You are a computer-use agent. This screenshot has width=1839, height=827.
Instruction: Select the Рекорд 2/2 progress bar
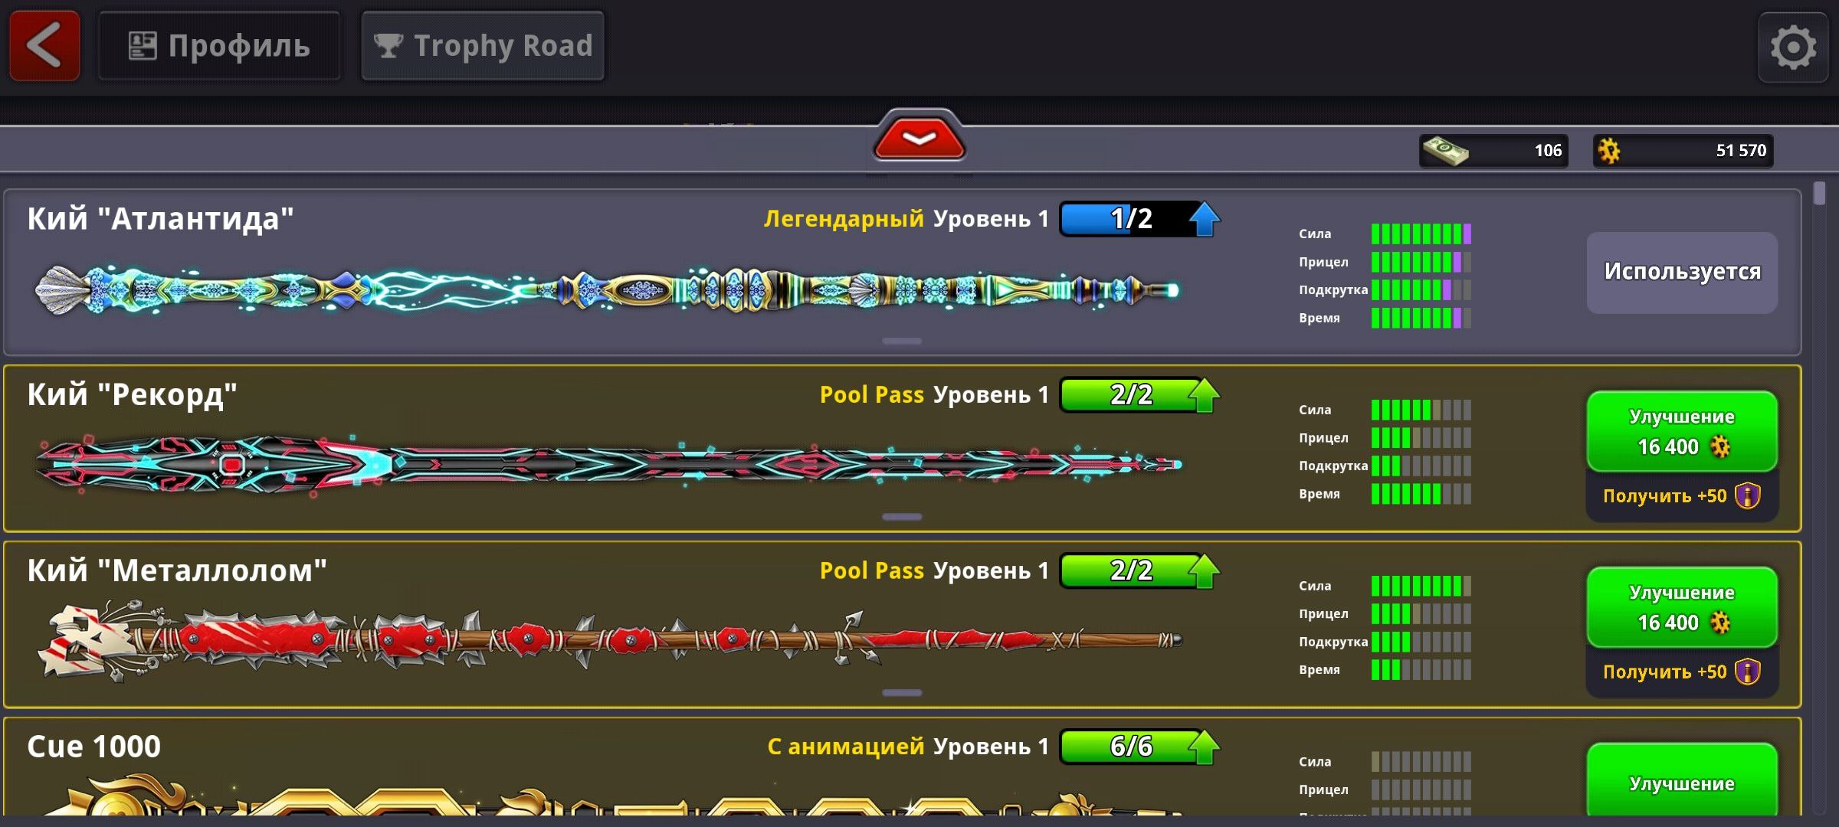tap(1131, 395)
